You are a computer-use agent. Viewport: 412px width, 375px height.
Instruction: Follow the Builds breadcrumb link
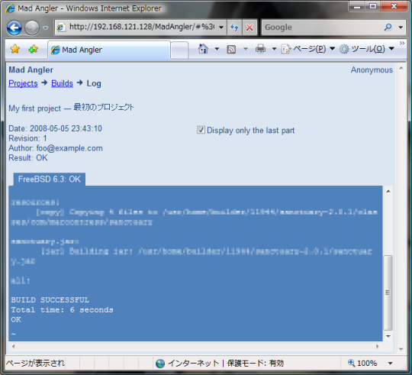click(x=62, y=83)
